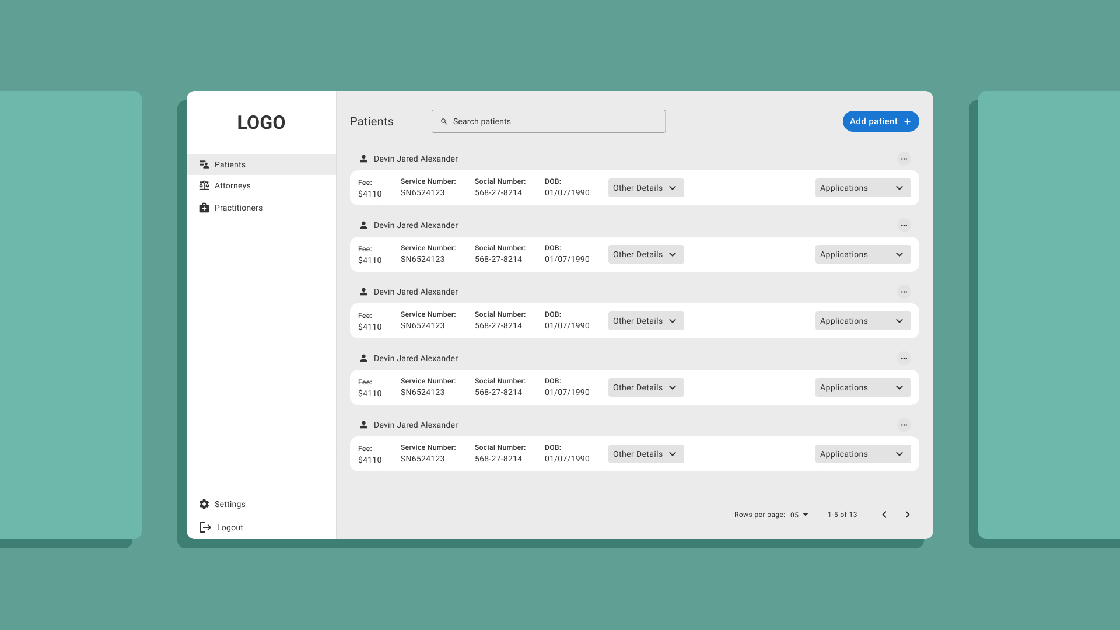Click the plus icon on Add patient

coord(907,121)
